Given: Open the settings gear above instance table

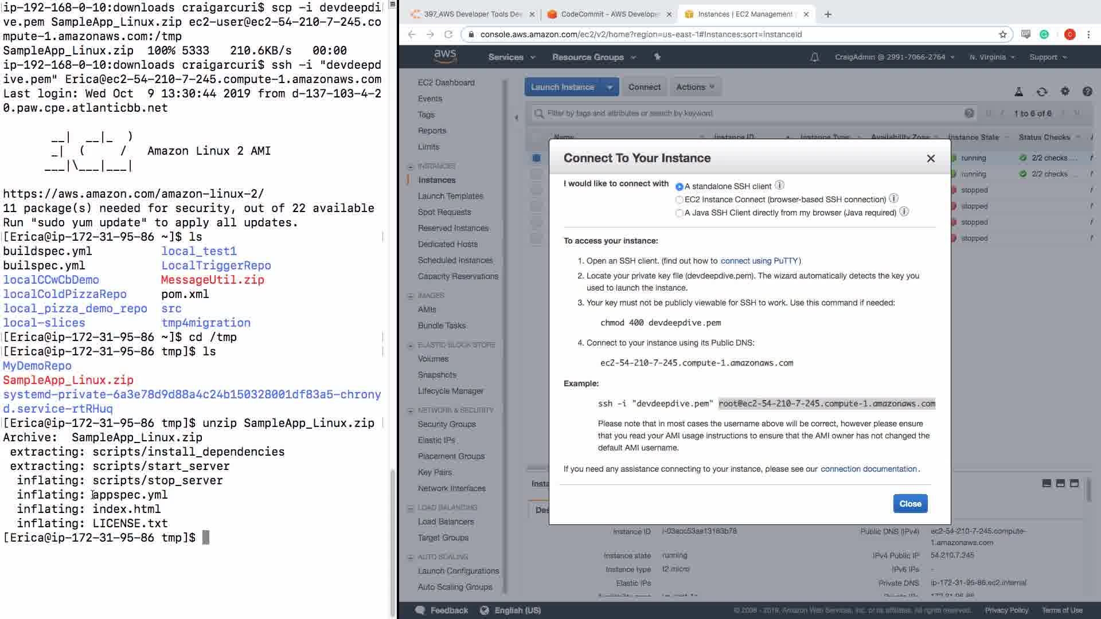Looking at the screenshot, I should [1065, 91].
